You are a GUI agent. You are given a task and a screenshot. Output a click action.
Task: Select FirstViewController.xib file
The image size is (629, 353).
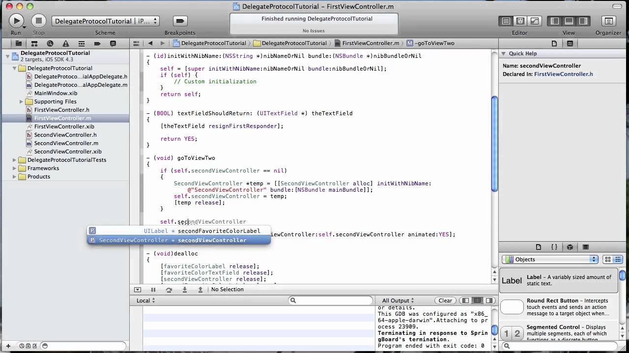[x=64, y=126]
